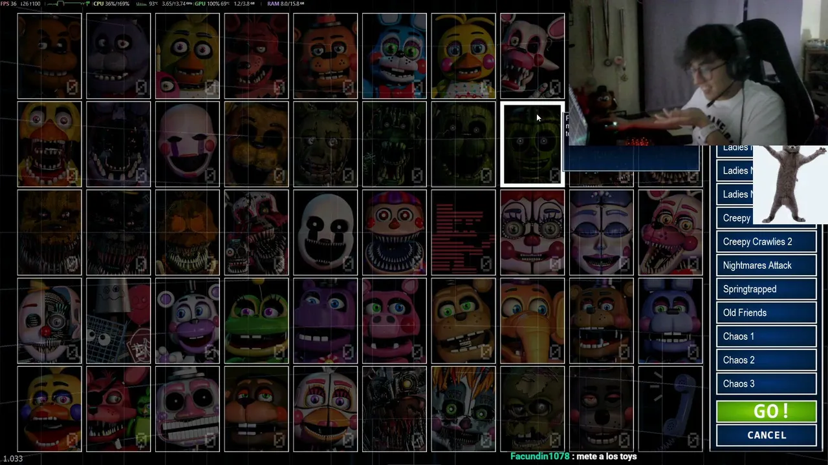Select the Nedd Bear portrait
Image resolution: width=828 pixels, height=465 pixels.
pos(463,321)
